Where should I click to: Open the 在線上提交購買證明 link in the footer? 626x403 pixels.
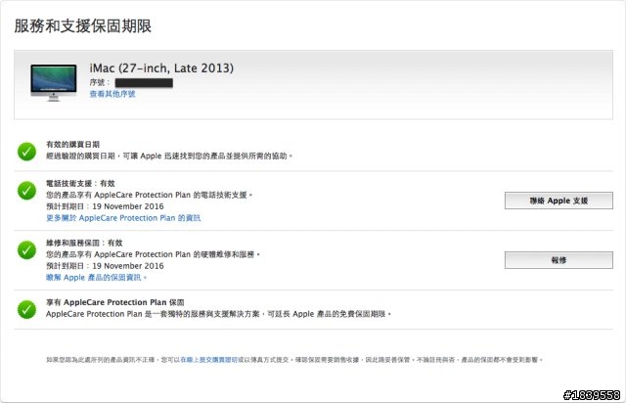(208, 359)
